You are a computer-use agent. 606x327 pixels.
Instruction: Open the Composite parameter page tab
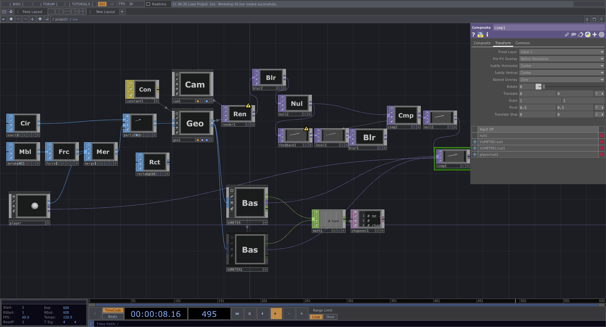(x=482, y=43)
